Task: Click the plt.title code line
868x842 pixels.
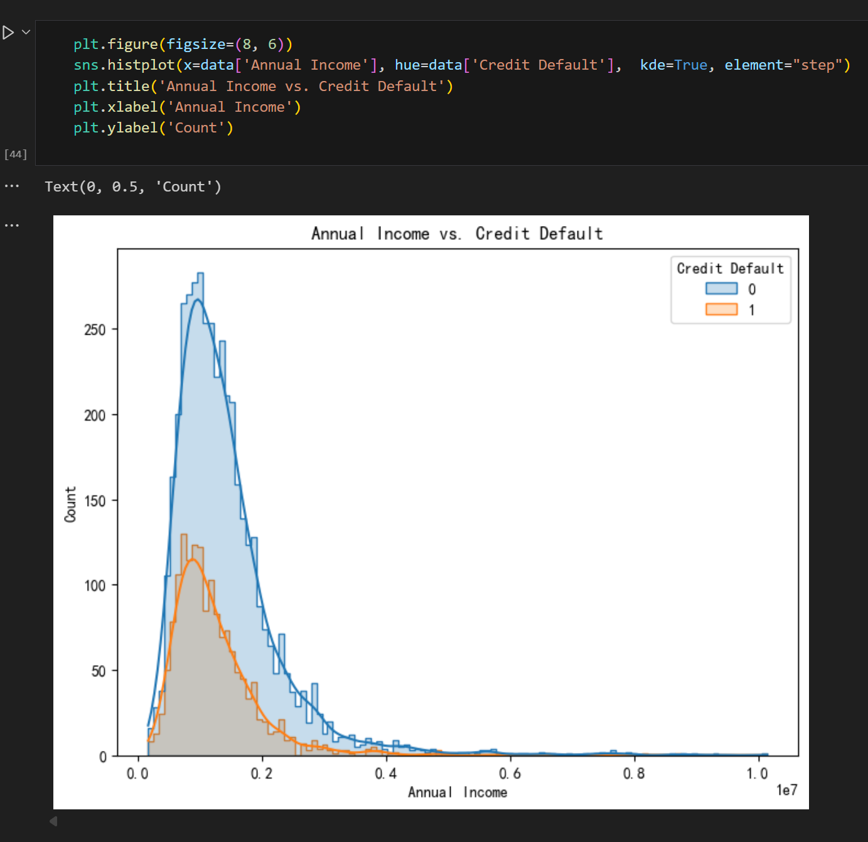Action: tap(264, 86)
